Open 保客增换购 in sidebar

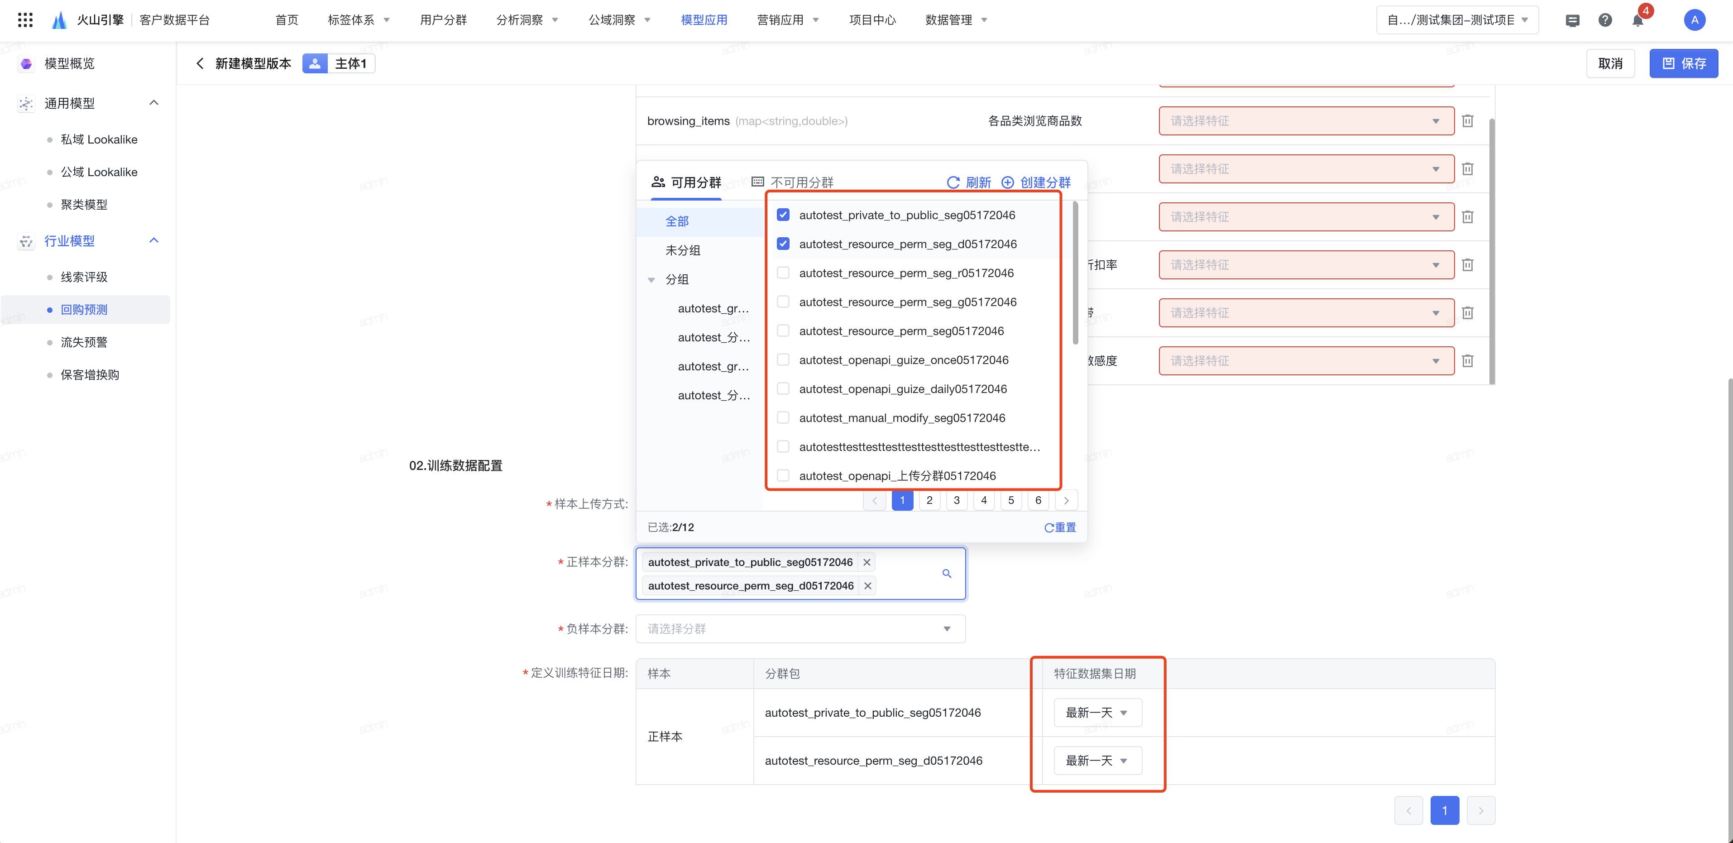[90, 375]
